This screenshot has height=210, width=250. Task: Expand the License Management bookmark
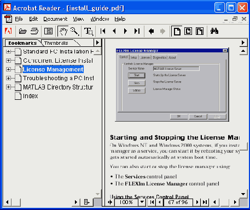pos(8,69)
